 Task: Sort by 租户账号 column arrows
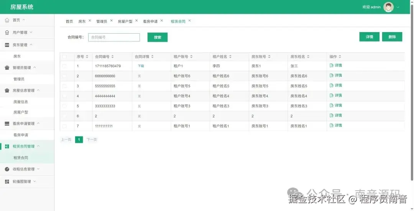pyautogui.click(x=191, y=57)
